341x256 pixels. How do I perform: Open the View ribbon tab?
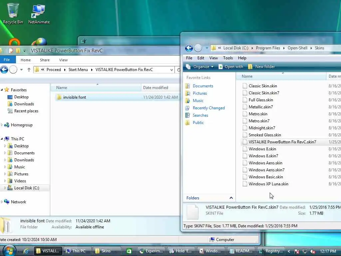(63, 60)
